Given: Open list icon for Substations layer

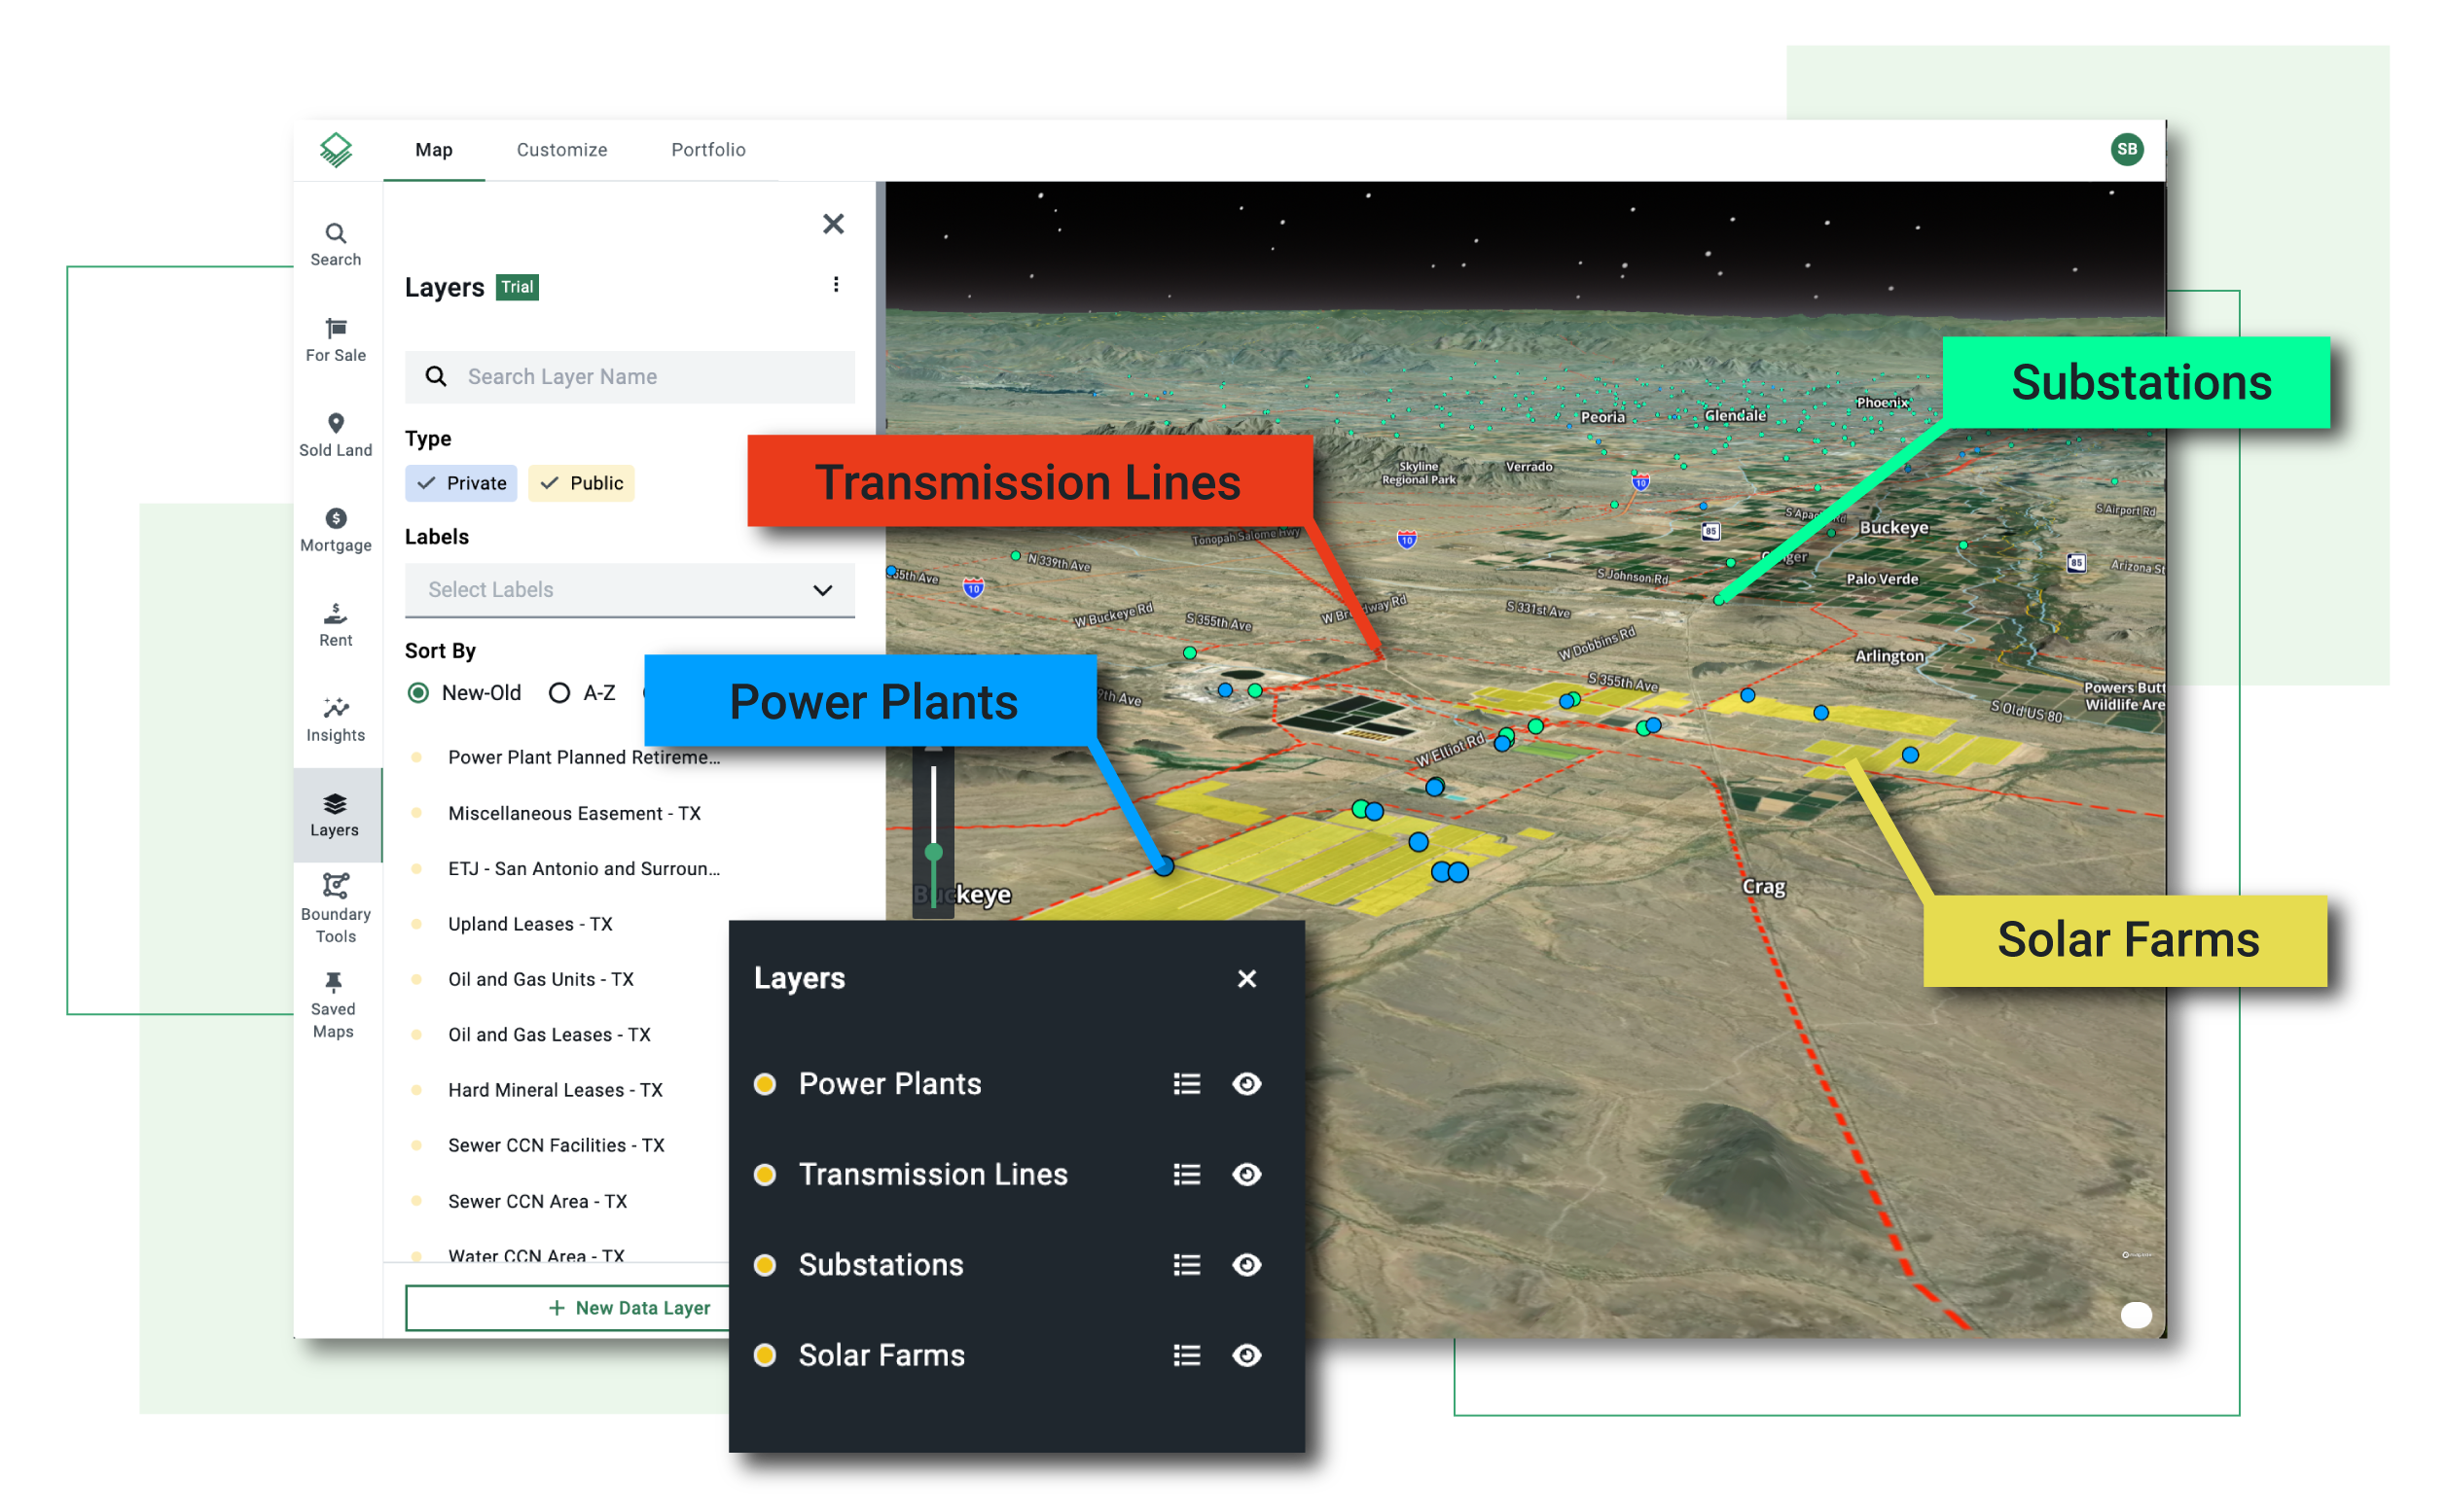Looking at the screenshot, I should click(x=1186, y=1265).
